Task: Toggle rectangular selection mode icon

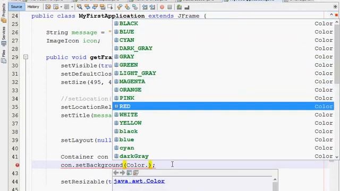Action: tap(110, 7)
